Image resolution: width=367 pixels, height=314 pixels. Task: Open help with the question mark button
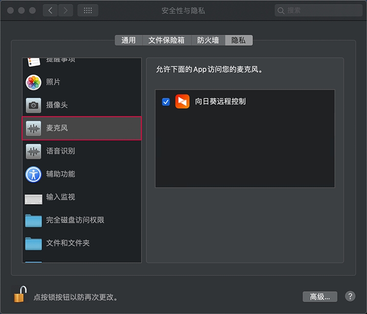[x=350, y=296]
